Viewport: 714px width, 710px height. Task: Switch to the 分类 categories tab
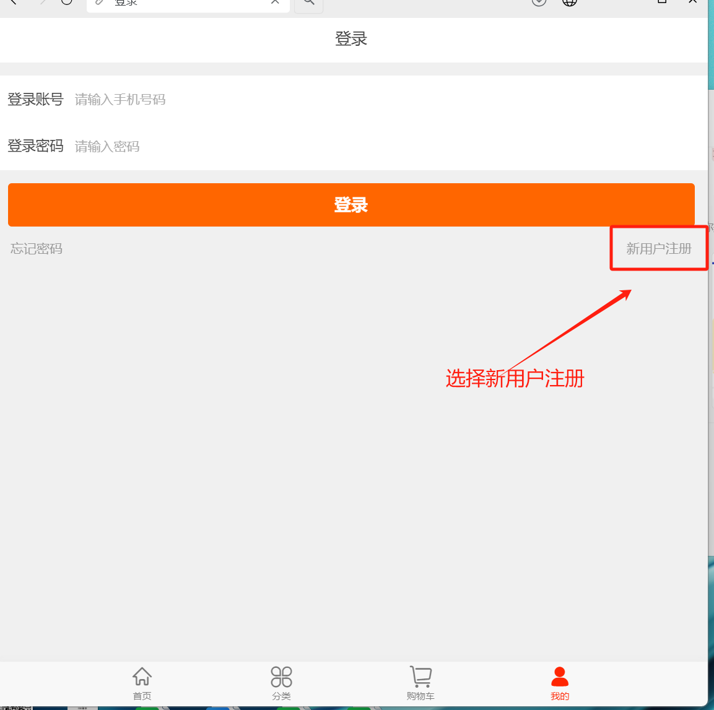pyautogui.click(x=281, y=683)
